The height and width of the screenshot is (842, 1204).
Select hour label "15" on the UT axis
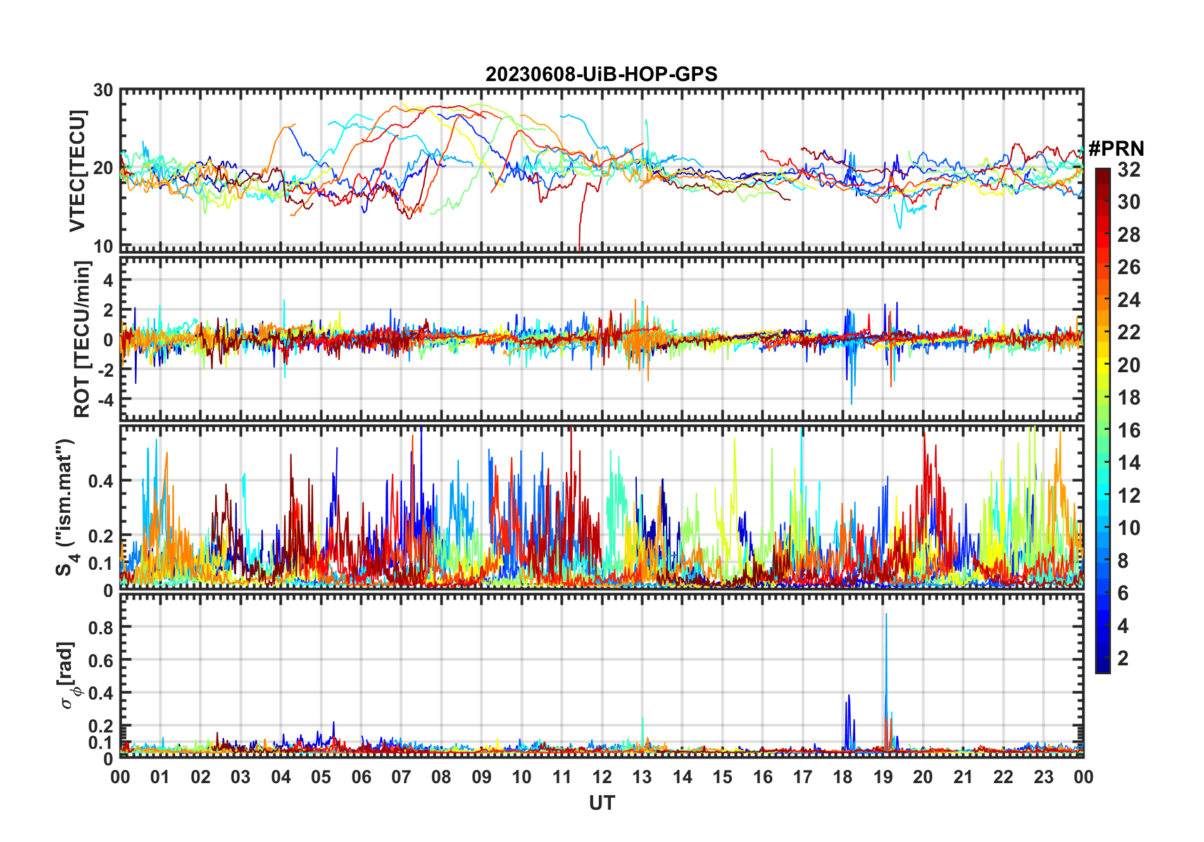[x=722, y=777]
